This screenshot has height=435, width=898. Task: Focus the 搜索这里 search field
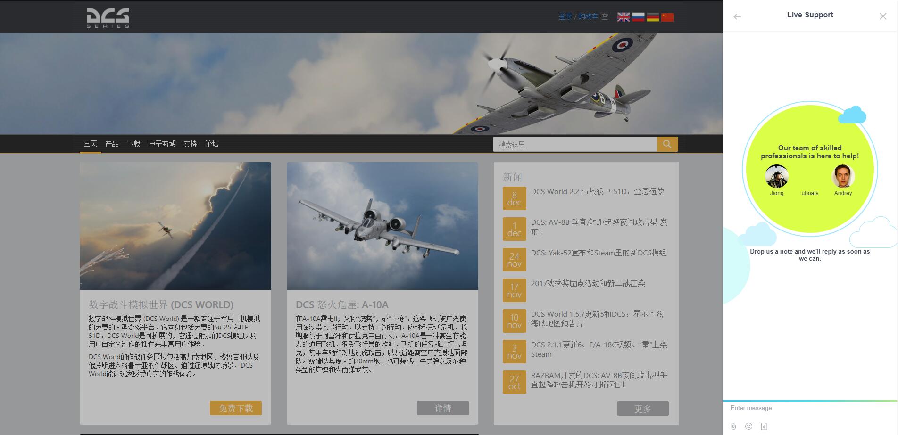pyautogui.click(x=574, y=144)
